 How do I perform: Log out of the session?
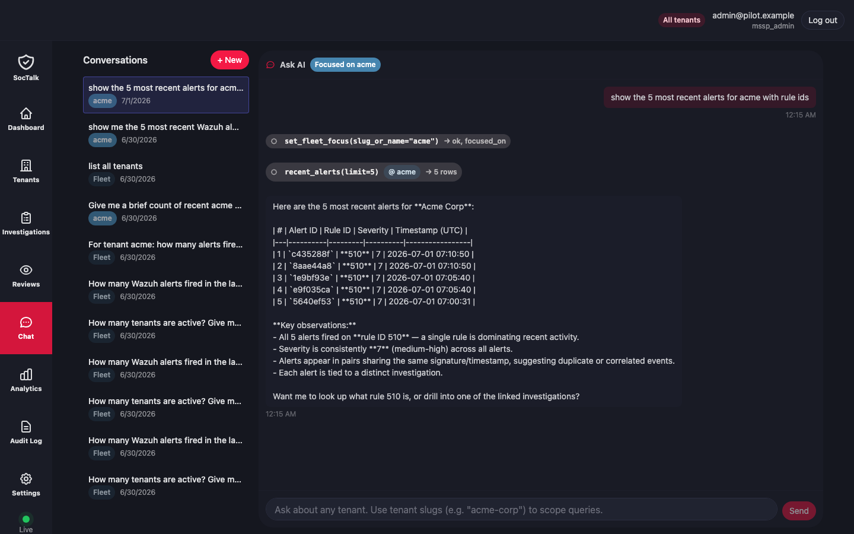click(x=823, y=20)
